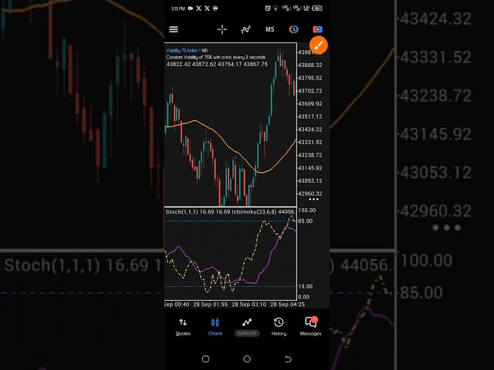
Task: Tap the Wi-Fi icon in status bar
Action: [x=276, y=8]
